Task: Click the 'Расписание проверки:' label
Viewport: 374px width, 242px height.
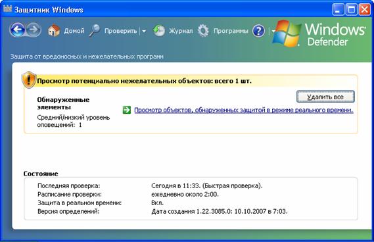Action: [x=70, y=194]
